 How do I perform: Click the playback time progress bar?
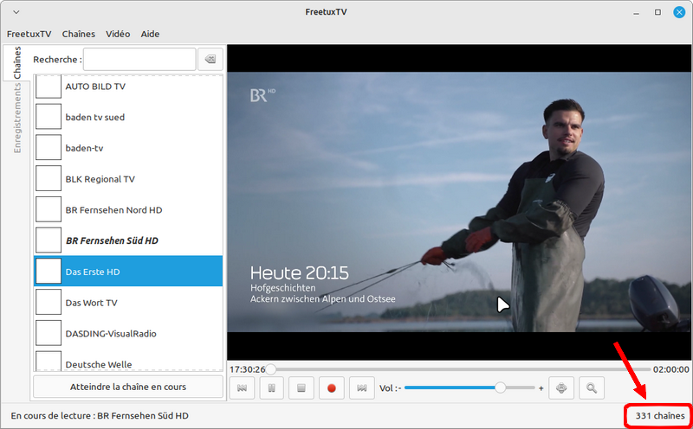tap(460, 369)
